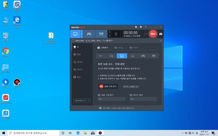This screenshot has width=218, height=136.
Task: Click the F12 record hotkey field
Action: pos(111,99)
